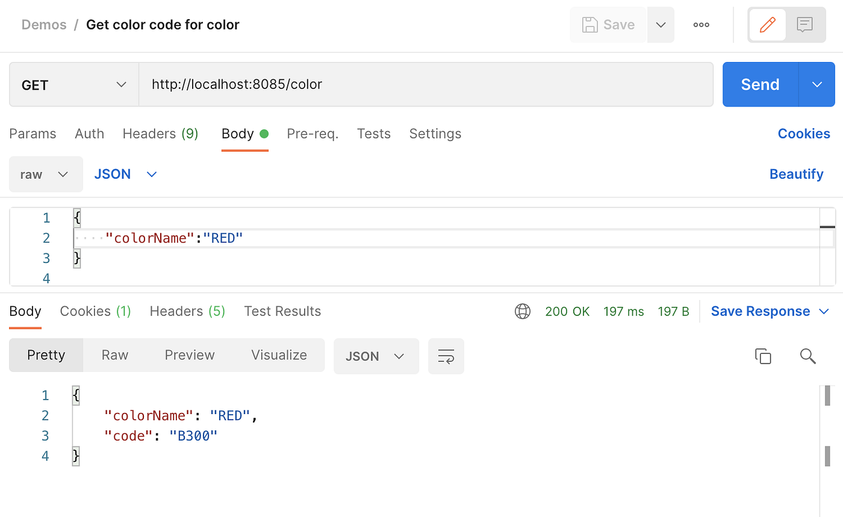
Task: Click the network information globe icon
Action: tap(523, 311)
